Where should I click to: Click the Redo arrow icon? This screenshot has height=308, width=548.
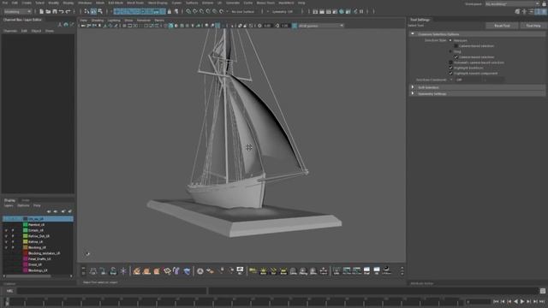click(68, 11)
